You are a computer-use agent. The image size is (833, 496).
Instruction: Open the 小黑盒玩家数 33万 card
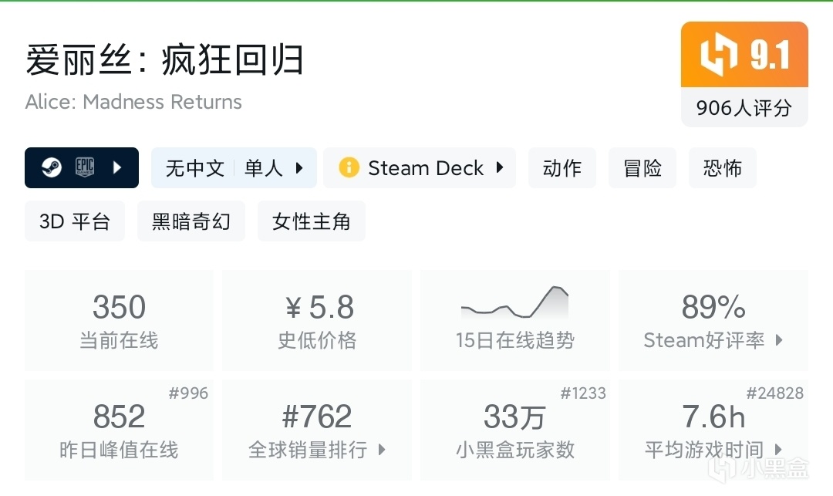[514, 430]
